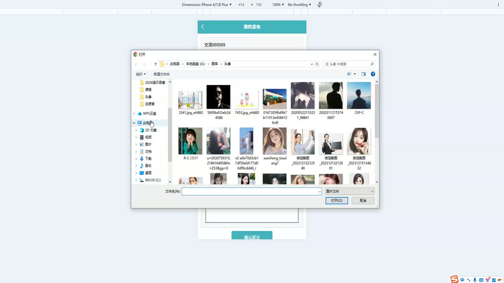Image resolution: width=504 pixels, height=283 pixels.
Task: Open the address bar path history dropdown
Action: point(311,64)
